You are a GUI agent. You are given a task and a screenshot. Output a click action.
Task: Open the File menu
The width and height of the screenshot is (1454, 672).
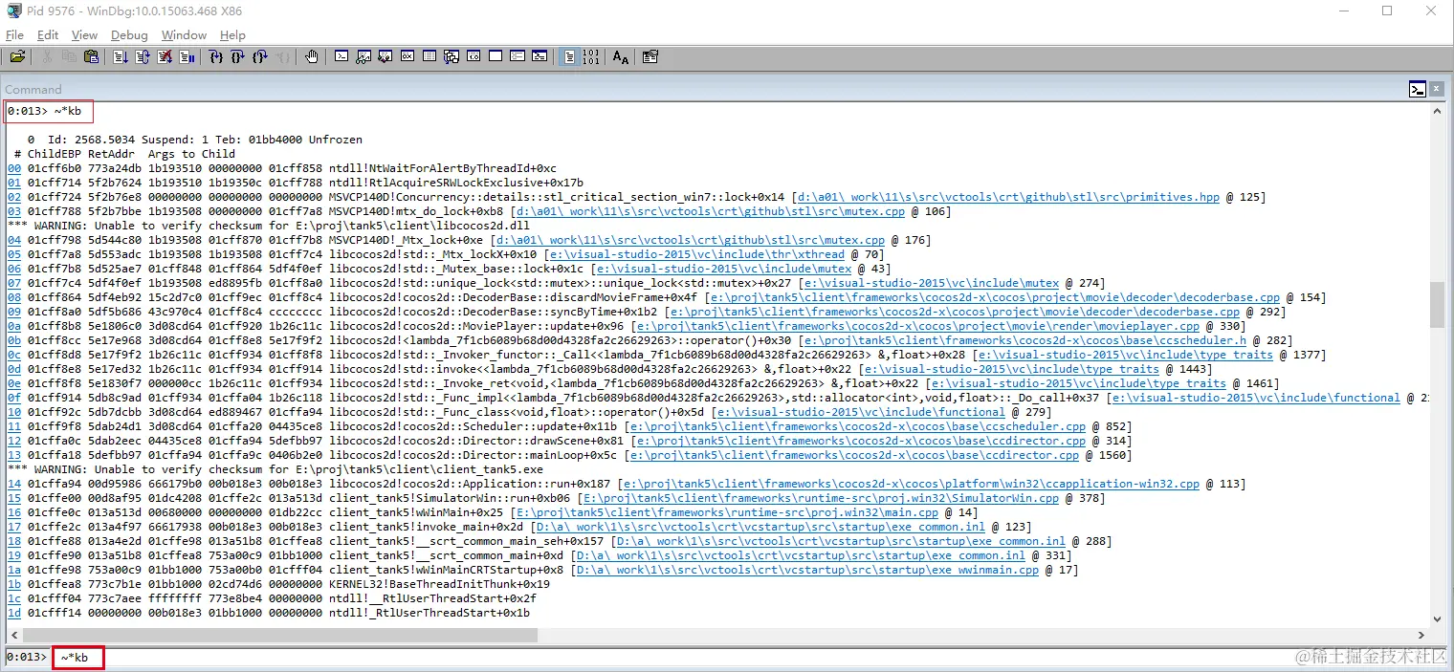pyautogui.click(x=14, y=34)
